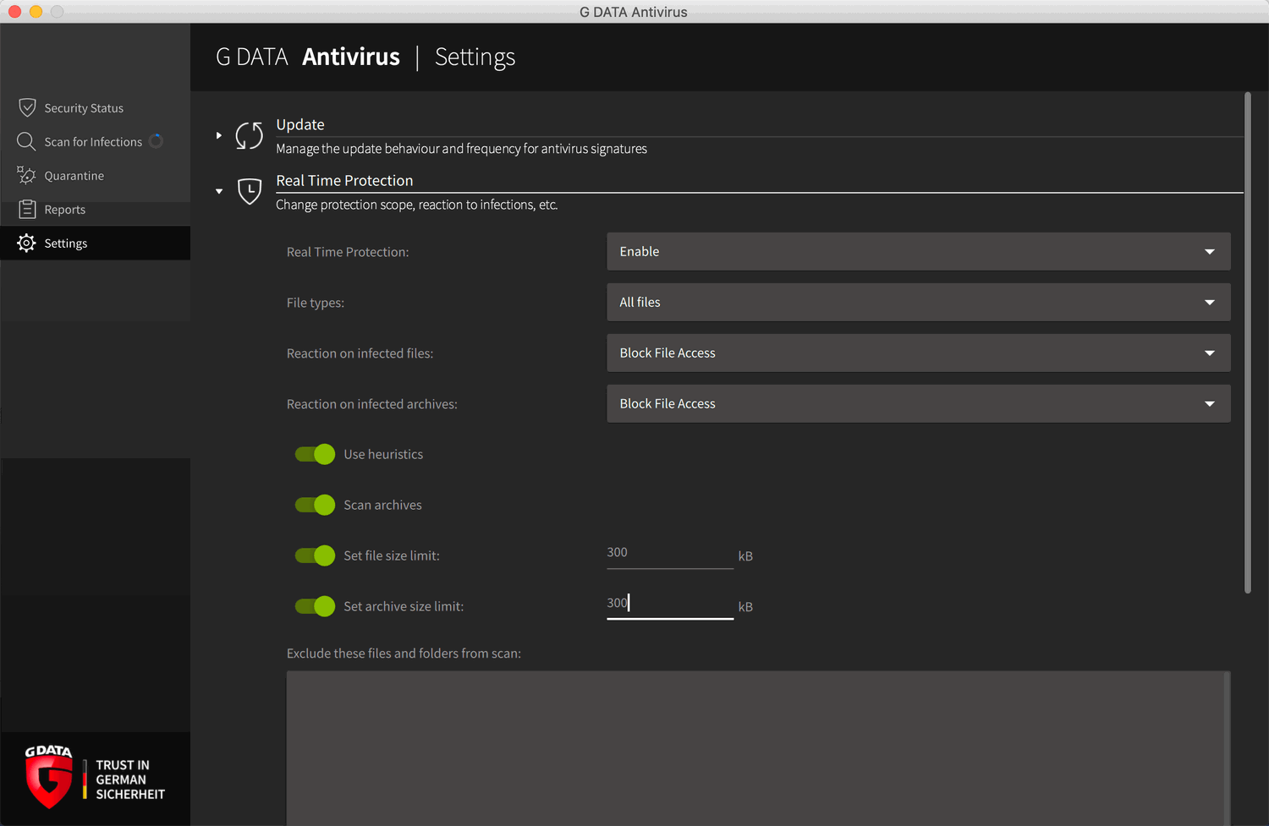Screen dimensions: 1269x826
Task: Click the Update section heading
Action: tap(300, 124)
